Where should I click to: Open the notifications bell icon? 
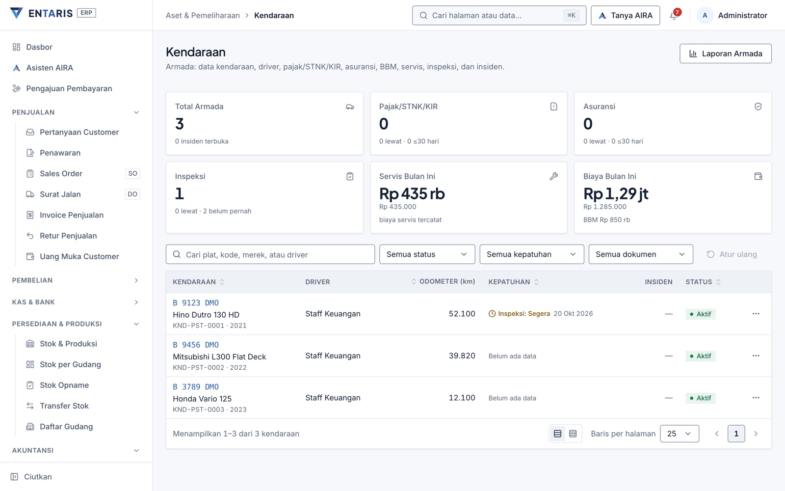[x=674, y=15]
